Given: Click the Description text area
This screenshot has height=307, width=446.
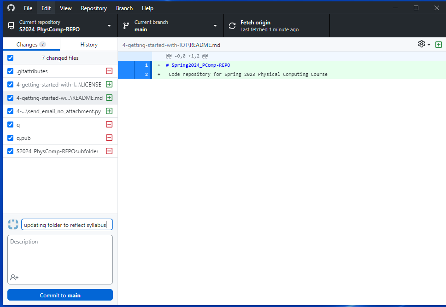Looking at the screenshot, I should coord(60,255).
